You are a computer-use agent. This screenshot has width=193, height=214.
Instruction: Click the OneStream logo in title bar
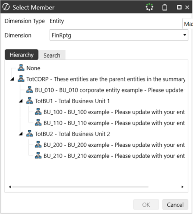point(6,7)
